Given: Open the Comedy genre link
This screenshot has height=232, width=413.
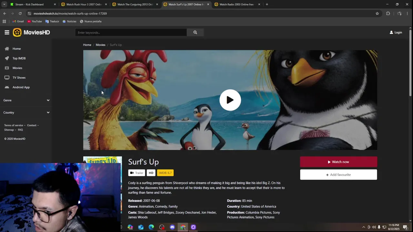Looking at the screenshot, I should [161, 207].
